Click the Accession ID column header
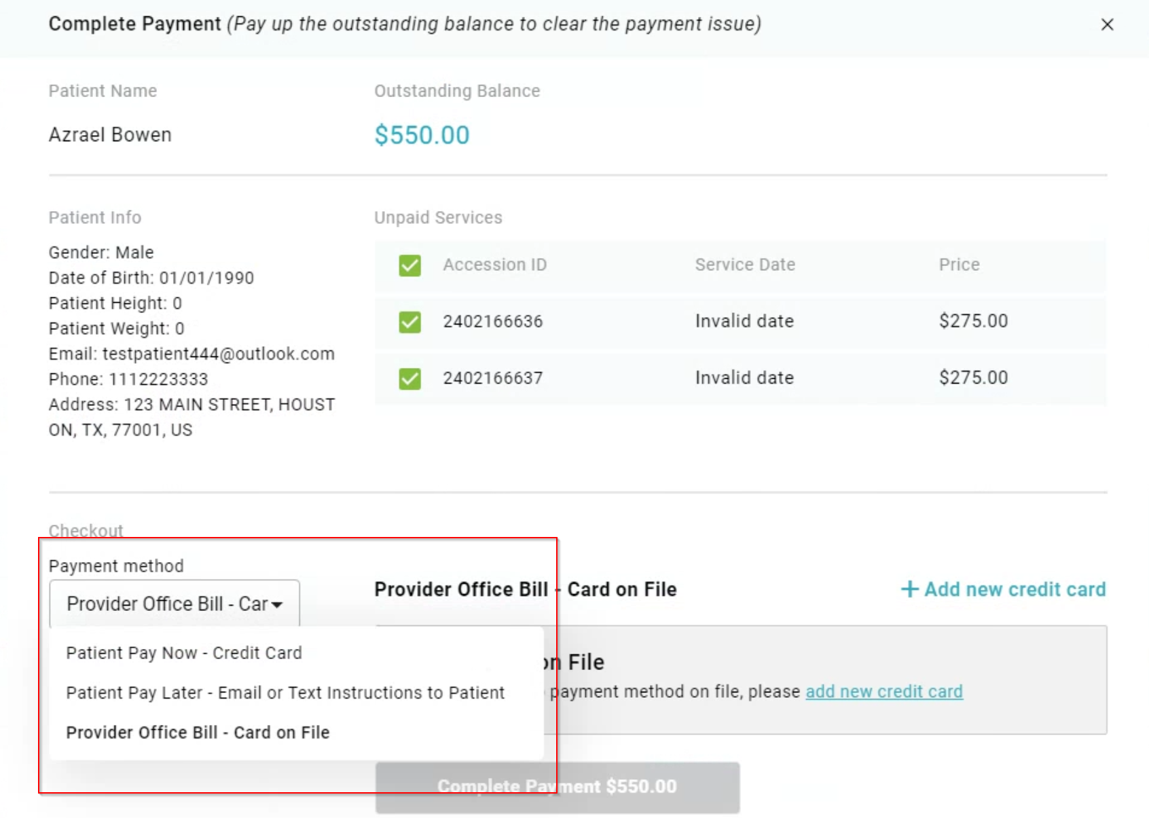Viewport: 1149px width, 818px height. (494, 265)
